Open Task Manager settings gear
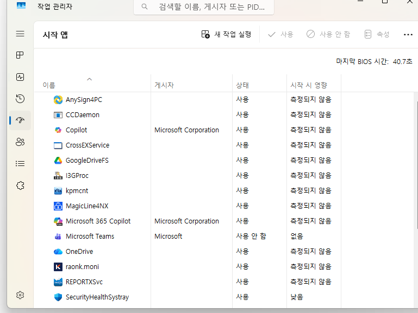Viewport: 418px width, 313px height. tap(20, 295)
